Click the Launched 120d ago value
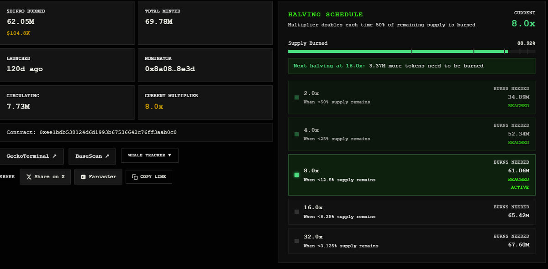Viewport: 548px width, 269px height. pyautogui.click(x=25, y=69)
